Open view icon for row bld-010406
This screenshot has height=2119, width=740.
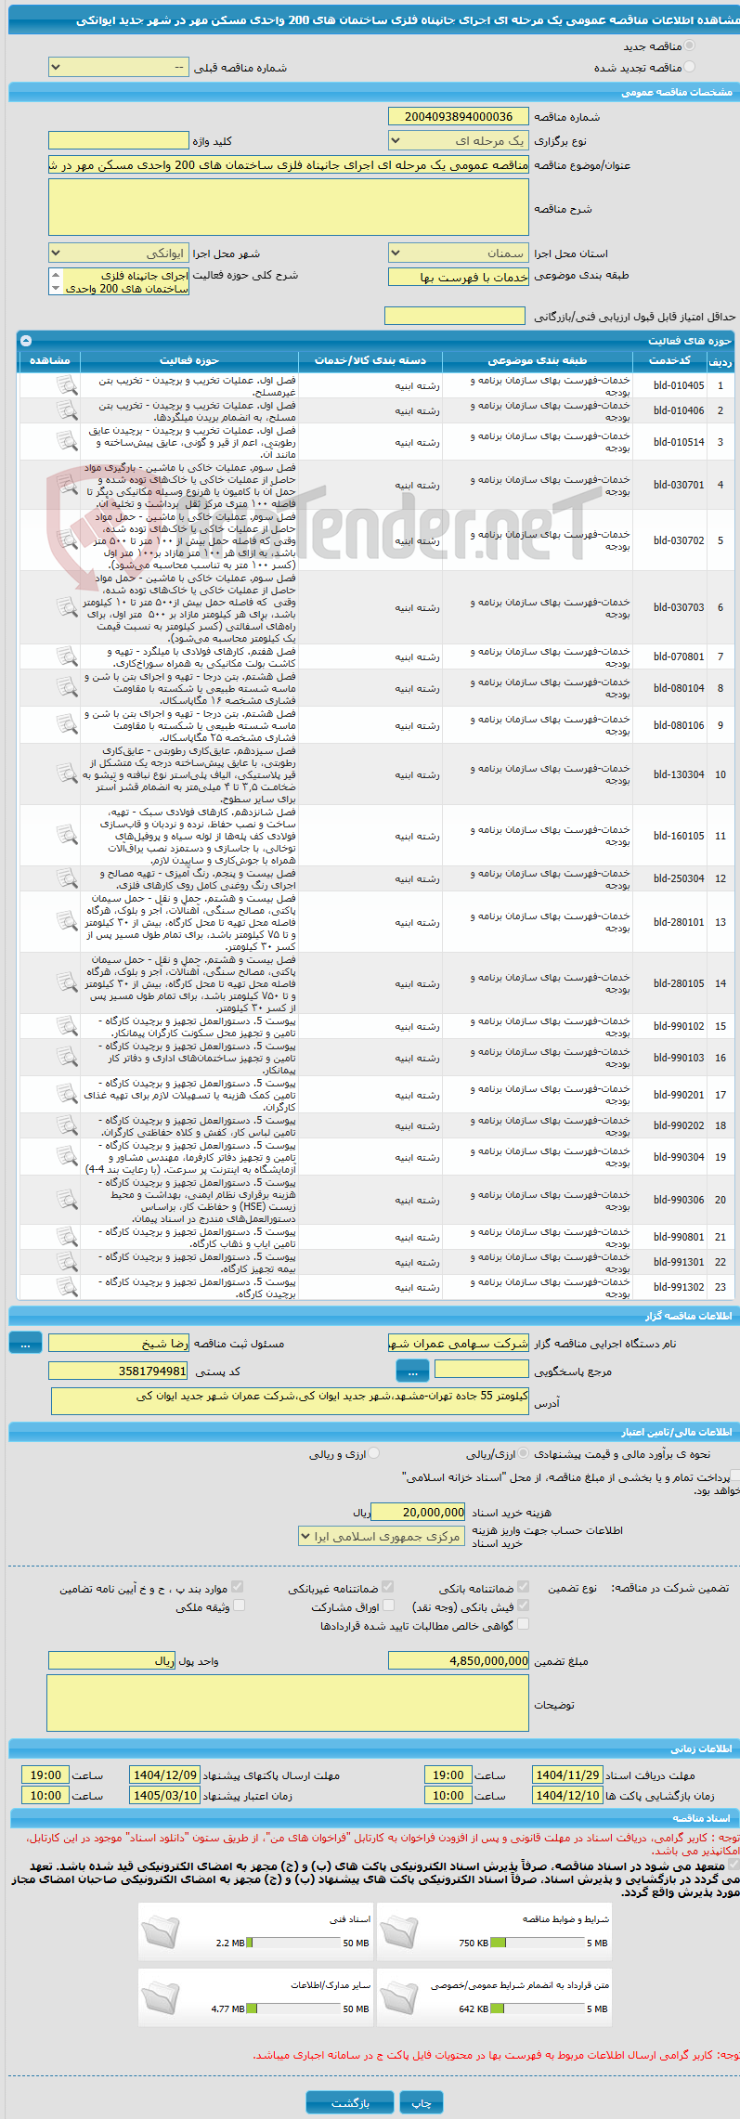[67, 410]
